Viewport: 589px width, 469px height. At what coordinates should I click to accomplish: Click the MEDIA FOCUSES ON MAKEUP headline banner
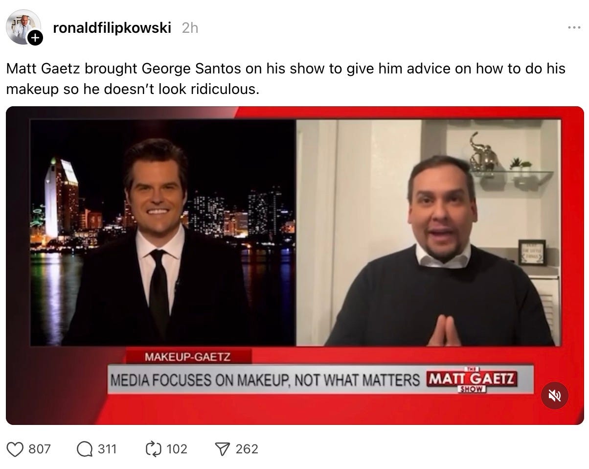coord(265,380)
